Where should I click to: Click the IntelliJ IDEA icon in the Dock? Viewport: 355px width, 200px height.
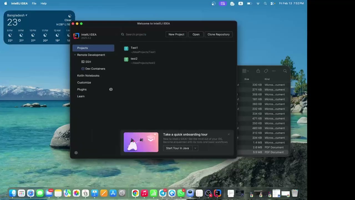tap(218, 193)
